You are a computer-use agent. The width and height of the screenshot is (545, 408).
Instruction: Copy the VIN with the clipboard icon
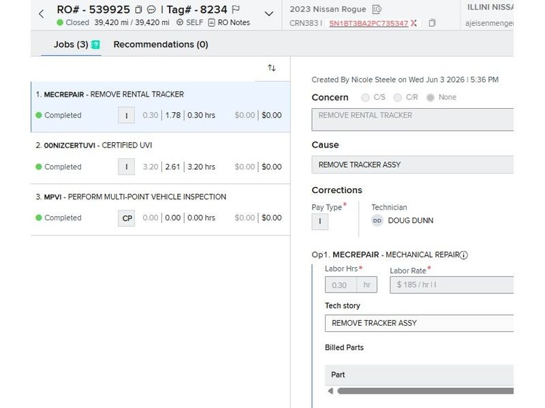click(432, 23)
